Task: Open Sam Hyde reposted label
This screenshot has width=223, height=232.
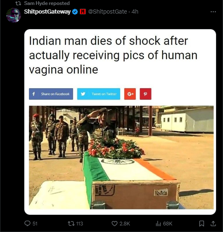Action: click(x=47, y=3)
